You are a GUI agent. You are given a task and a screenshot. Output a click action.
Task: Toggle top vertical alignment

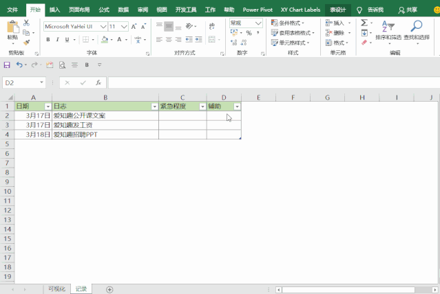click(x=159, y=25)
